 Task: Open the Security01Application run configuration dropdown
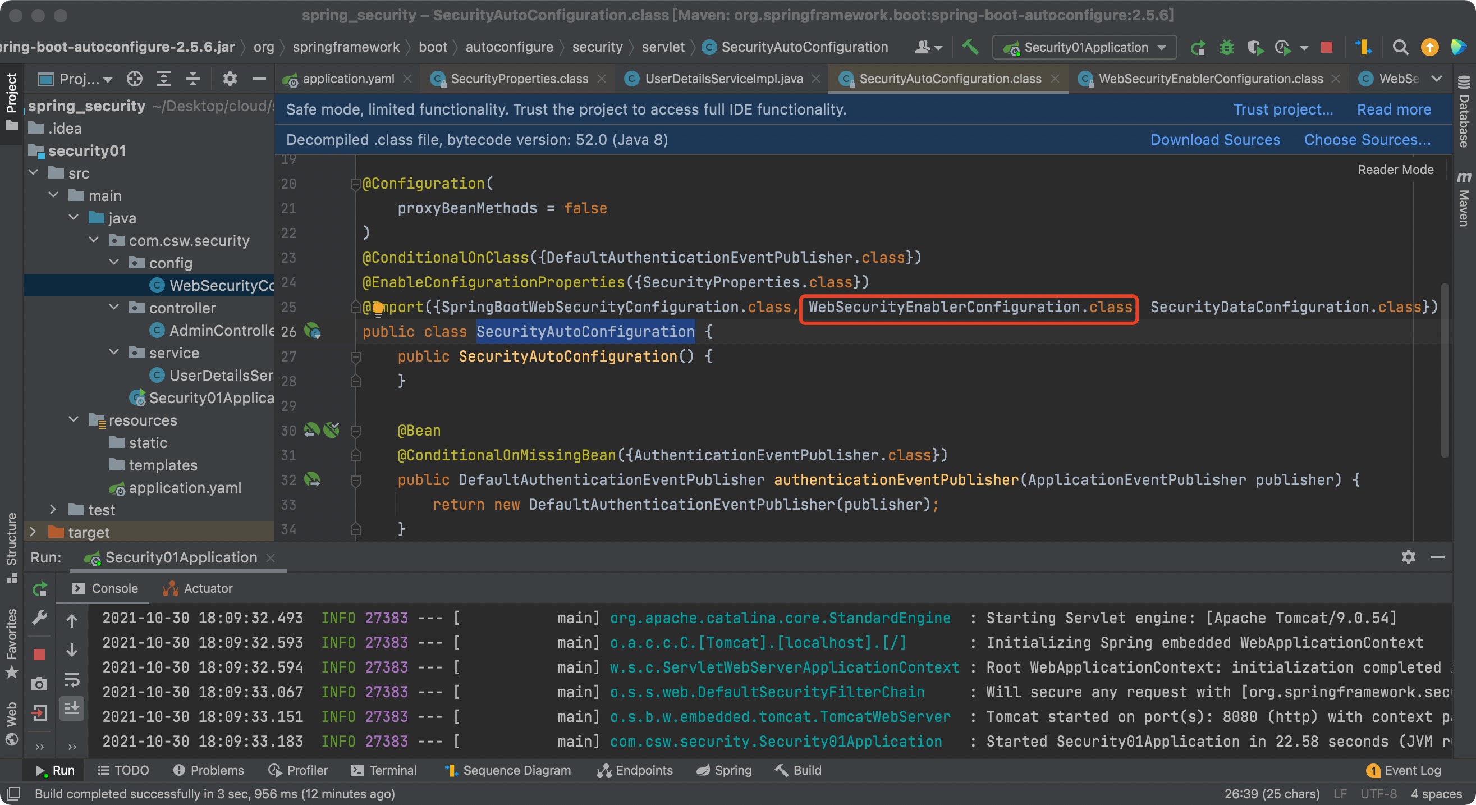(x=1085, y=47)
